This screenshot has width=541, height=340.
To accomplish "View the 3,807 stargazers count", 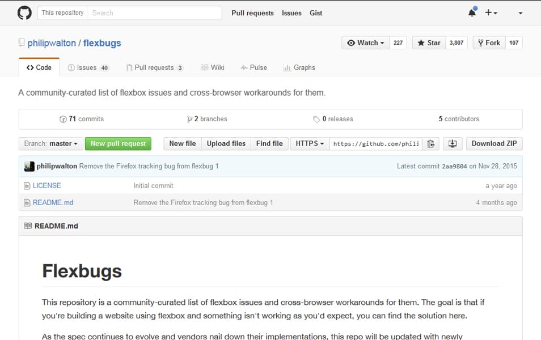I will [457, 42].
